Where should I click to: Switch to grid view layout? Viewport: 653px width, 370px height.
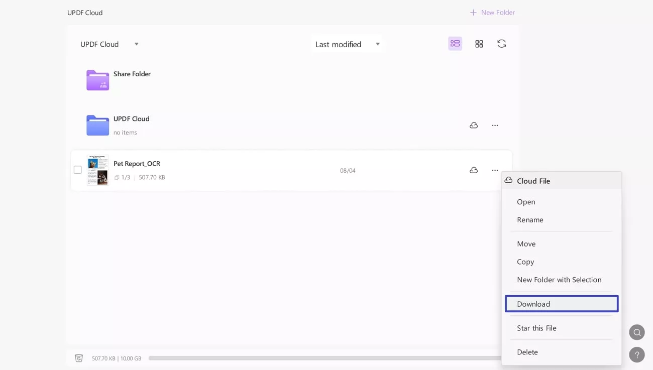click(479, 44)
